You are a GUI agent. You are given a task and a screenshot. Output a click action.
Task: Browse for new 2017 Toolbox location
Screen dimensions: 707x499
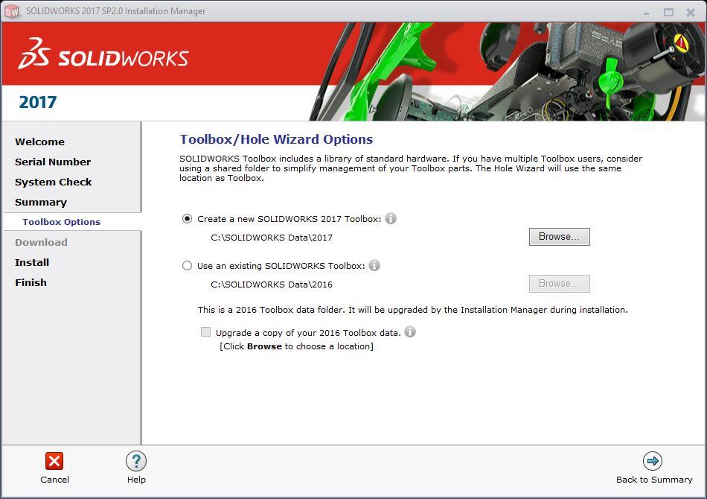pyautogui.click(x=559, y=237)
